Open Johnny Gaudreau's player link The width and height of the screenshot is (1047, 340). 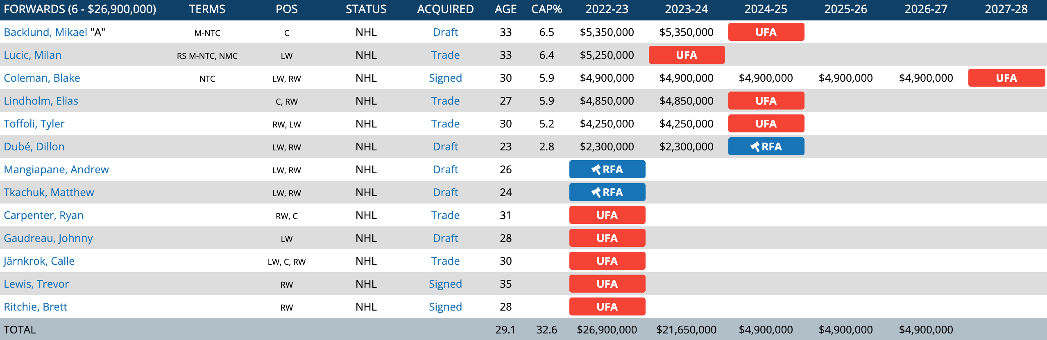[48, 238]
